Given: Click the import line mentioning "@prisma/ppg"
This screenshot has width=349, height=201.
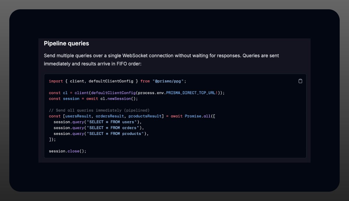Looking at the screenshot, I should (x=117, y=81).
